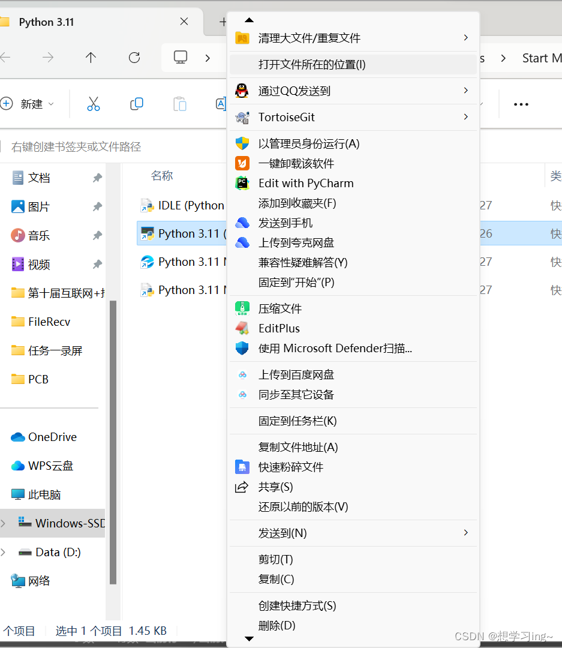
Task: Select 固定到任务栏(K) menu entry
Action: pyautogui.click(x=353, y=421)
